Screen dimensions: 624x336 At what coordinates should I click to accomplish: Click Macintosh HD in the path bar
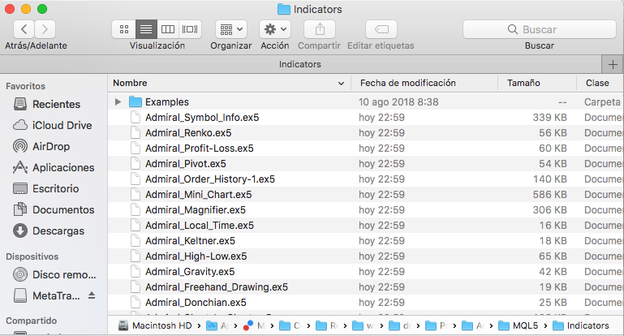[x=156, y=325]
